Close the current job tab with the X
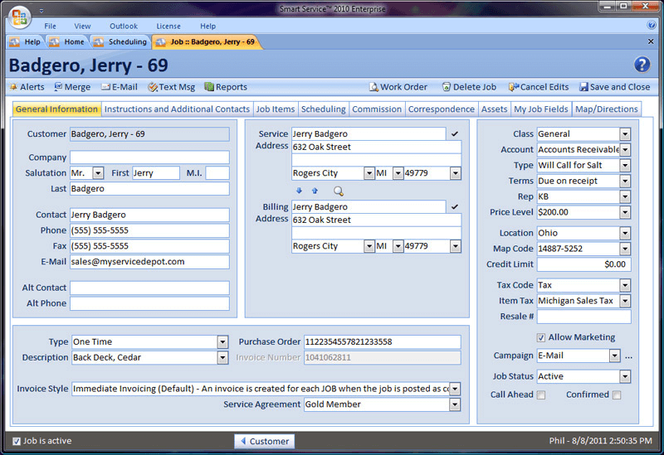 (x=651, y=41)
